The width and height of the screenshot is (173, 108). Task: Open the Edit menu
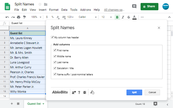[24, 10]
